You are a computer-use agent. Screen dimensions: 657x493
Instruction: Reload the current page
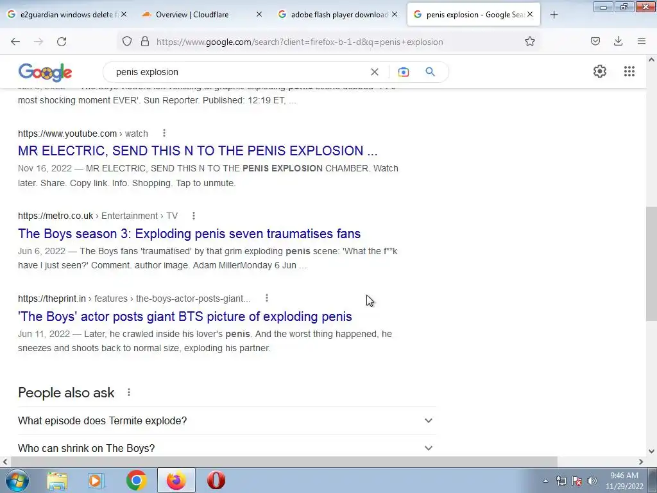[62, 42]
